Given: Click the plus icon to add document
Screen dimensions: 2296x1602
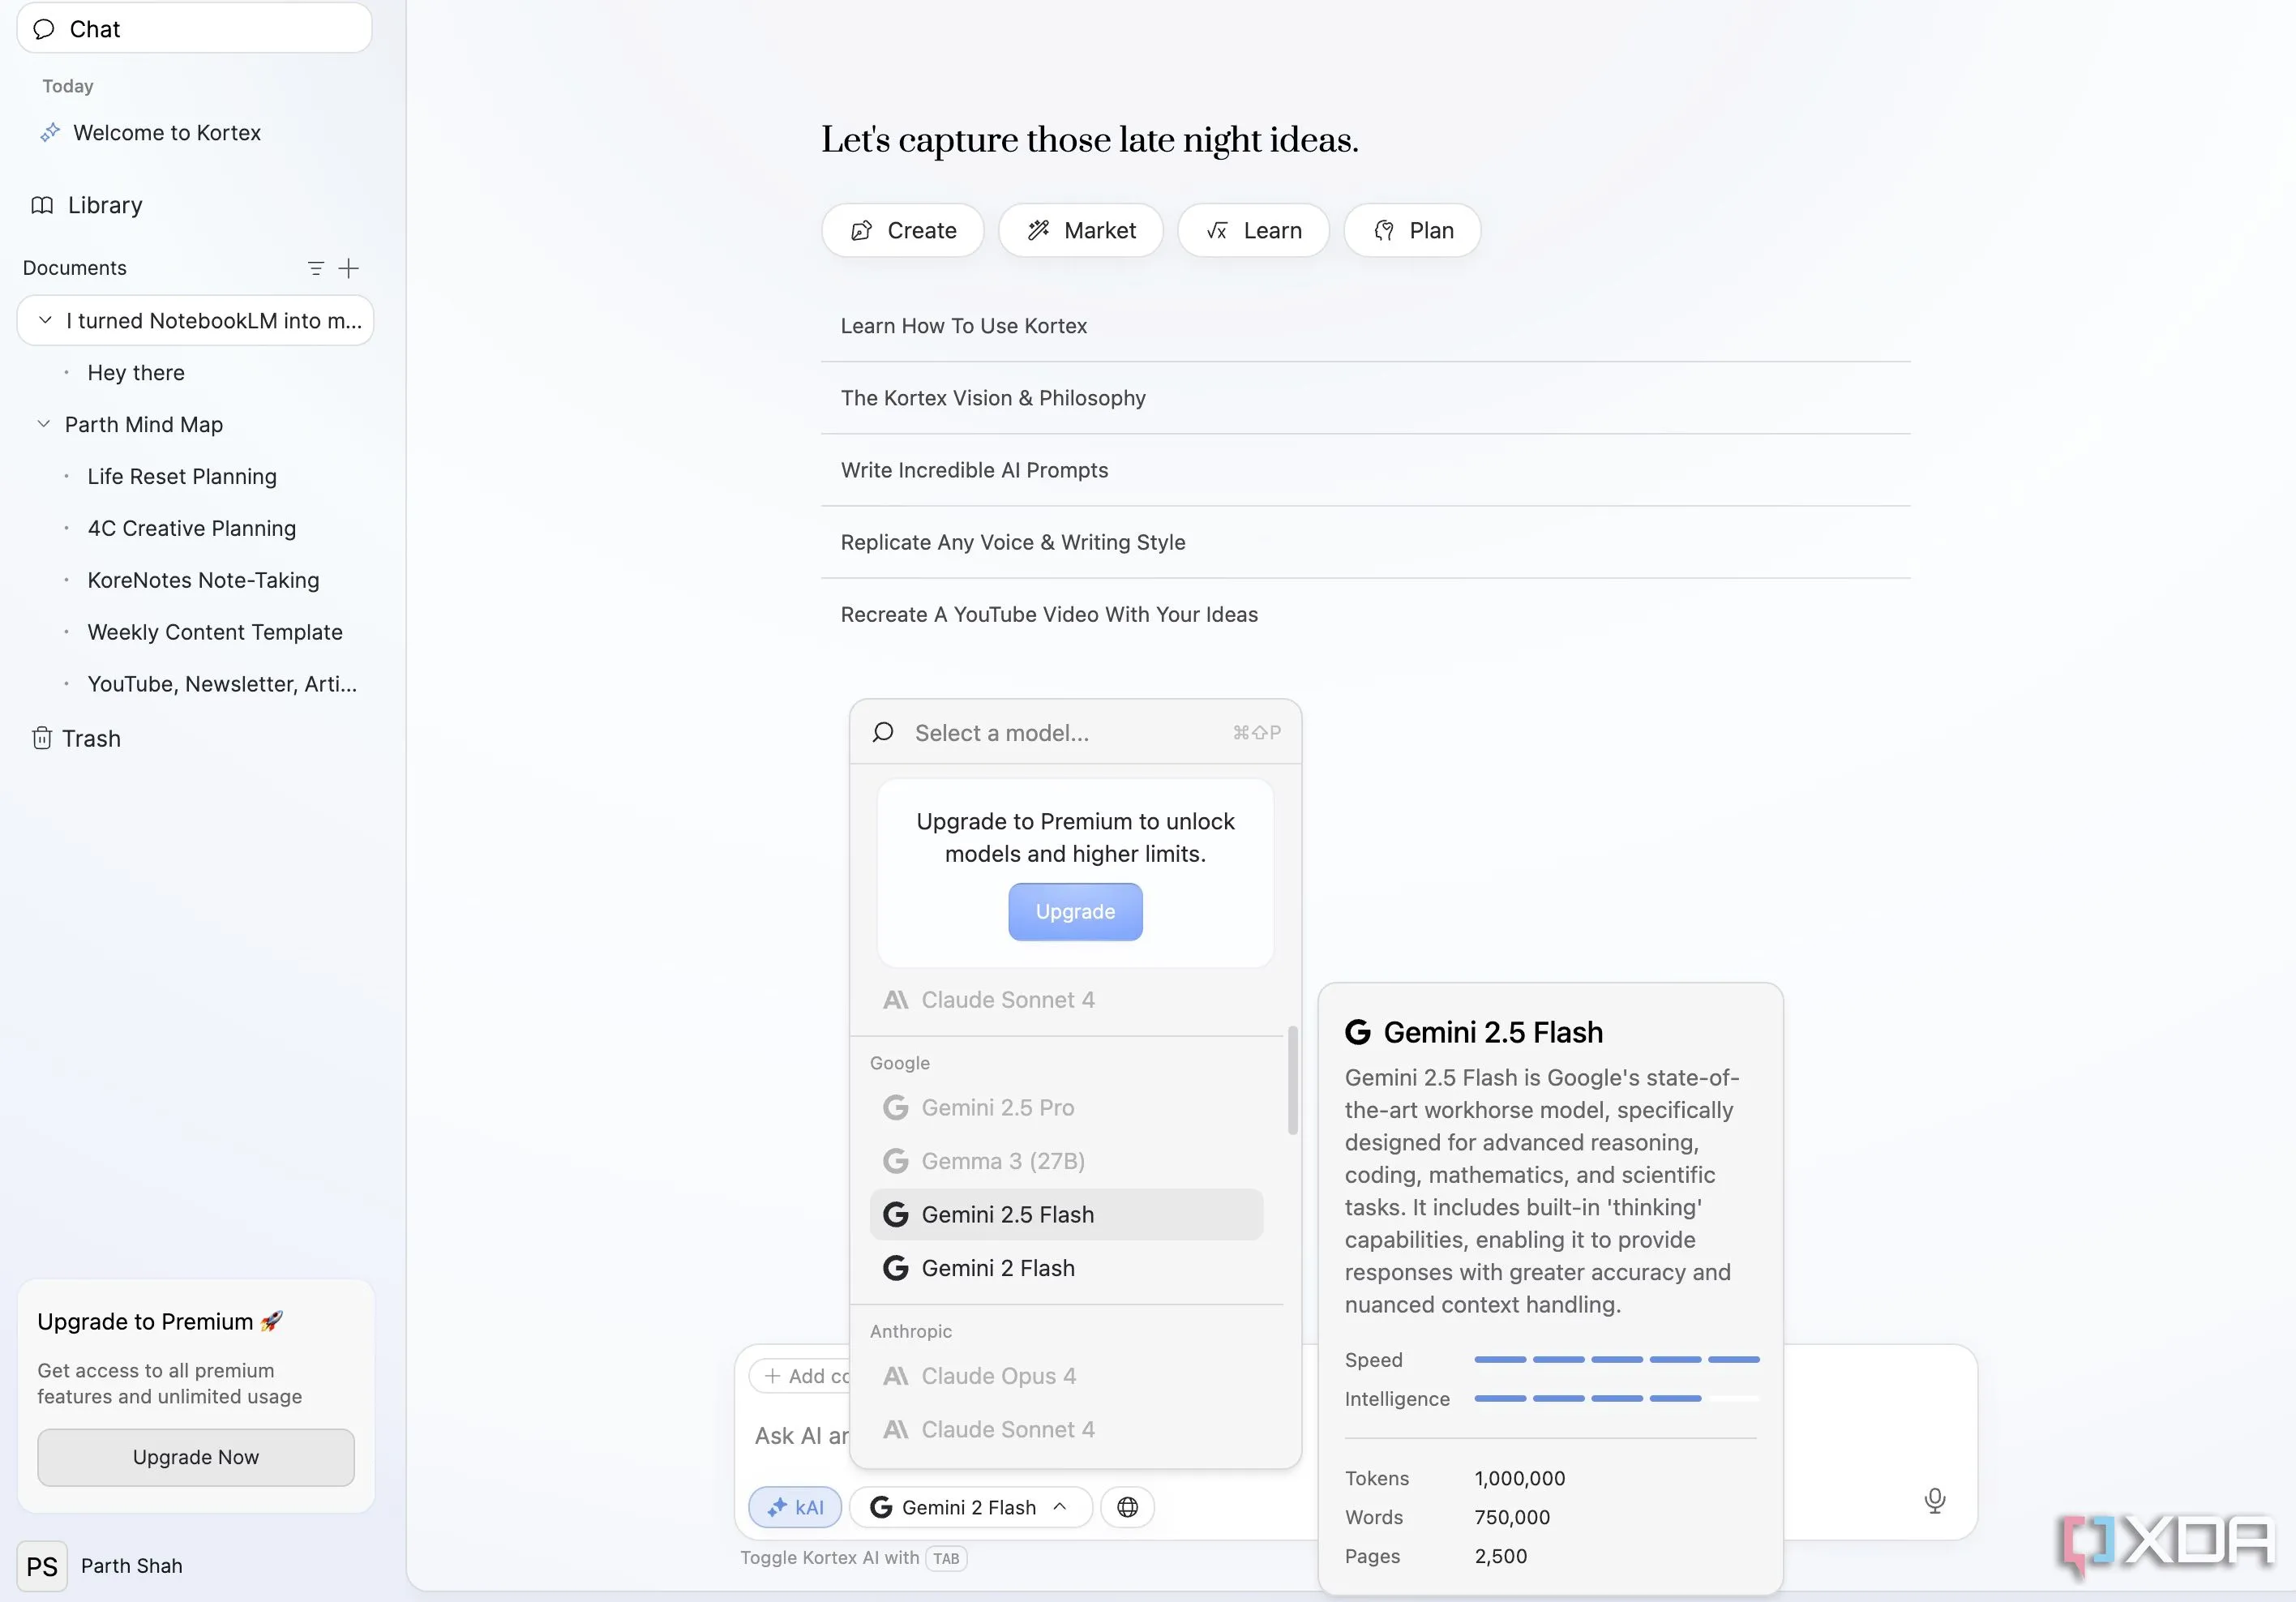Looking at the screenshot, I should [x=348, y=268].
